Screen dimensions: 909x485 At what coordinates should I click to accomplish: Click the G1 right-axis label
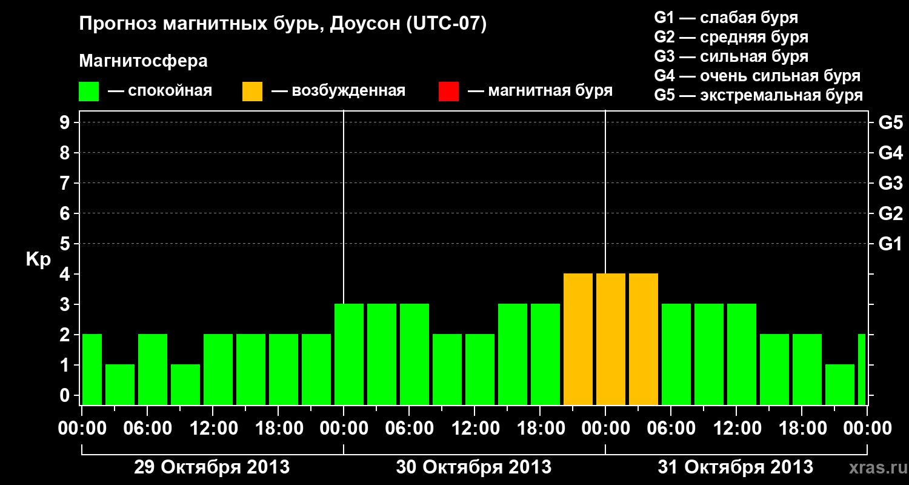(890, 244)
